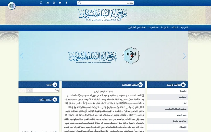Click the info icon beside الكلمة الافتتاحيّة
The image size is (211, 132).
140,85
